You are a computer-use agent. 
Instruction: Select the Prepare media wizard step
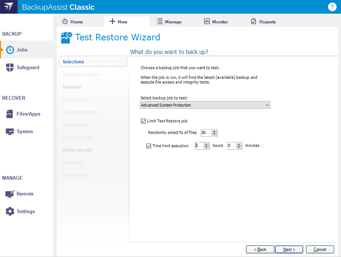click(77, 138)
